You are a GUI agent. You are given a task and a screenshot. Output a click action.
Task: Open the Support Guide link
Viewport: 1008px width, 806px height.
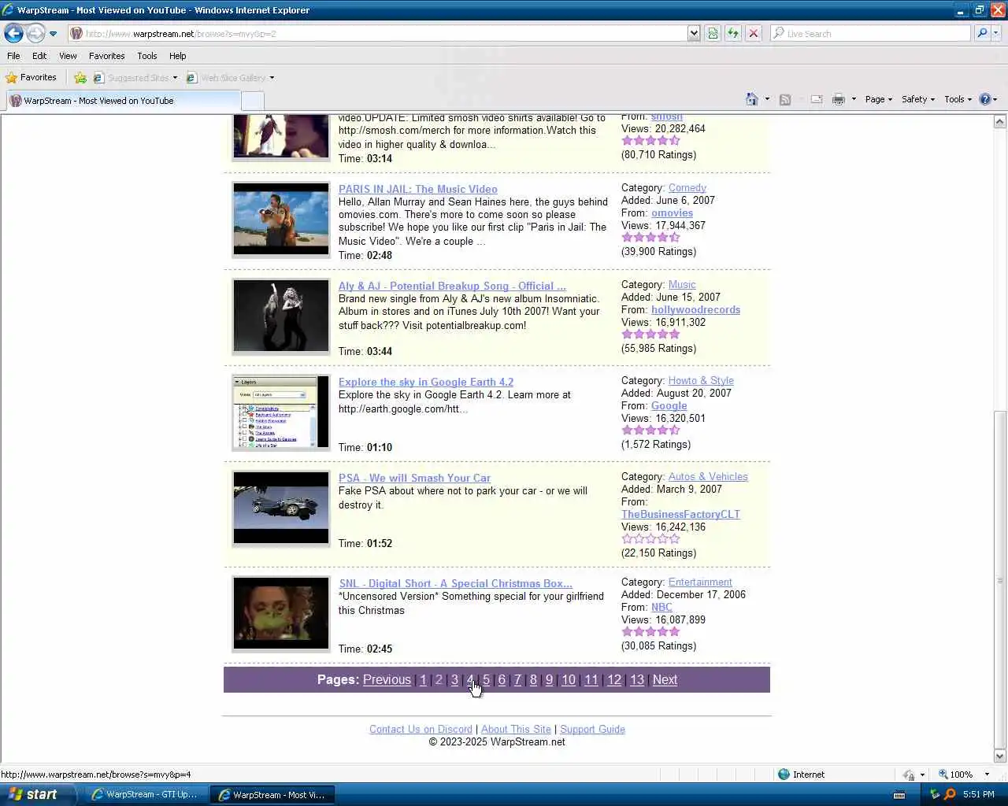pos(592,730)
